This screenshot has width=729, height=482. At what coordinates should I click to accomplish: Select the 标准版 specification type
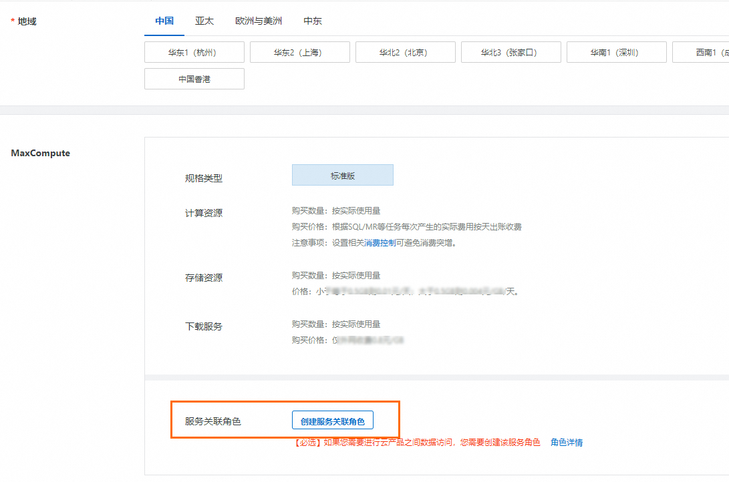click(x=342, y=176)
